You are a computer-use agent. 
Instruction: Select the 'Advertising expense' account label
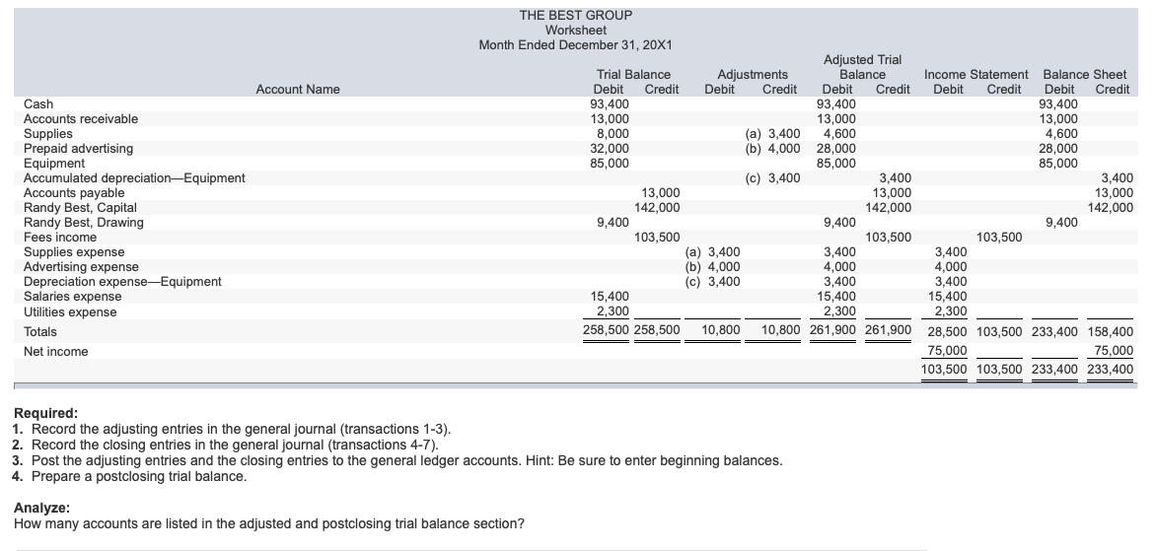coord(80,267)
